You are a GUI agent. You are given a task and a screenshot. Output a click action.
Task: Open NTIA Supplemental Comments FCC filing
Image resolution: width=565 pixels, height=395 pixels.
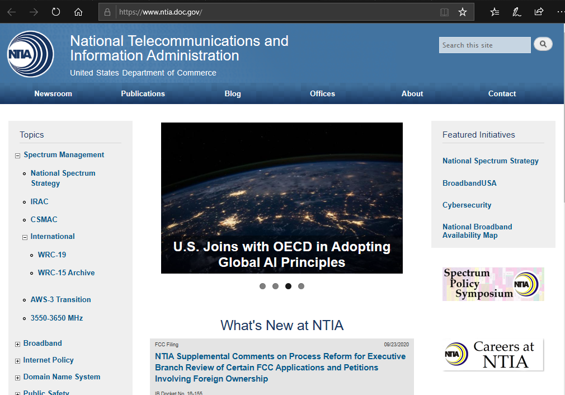pos(280,367)
